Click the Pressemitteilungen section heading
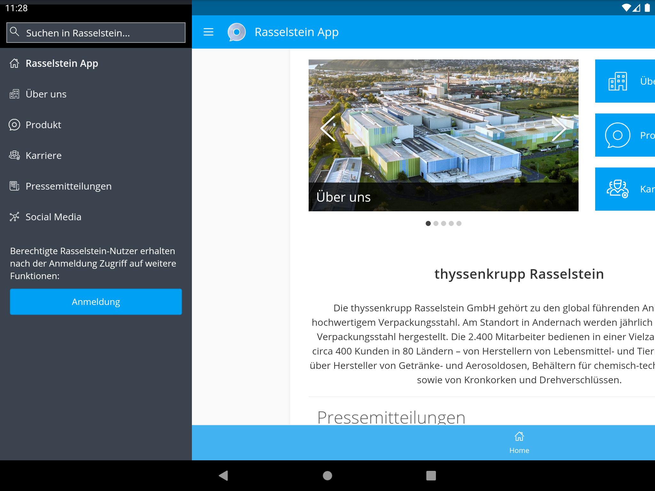Image resolution: width=655 pixels, height=491 pixels. [391, 417]
